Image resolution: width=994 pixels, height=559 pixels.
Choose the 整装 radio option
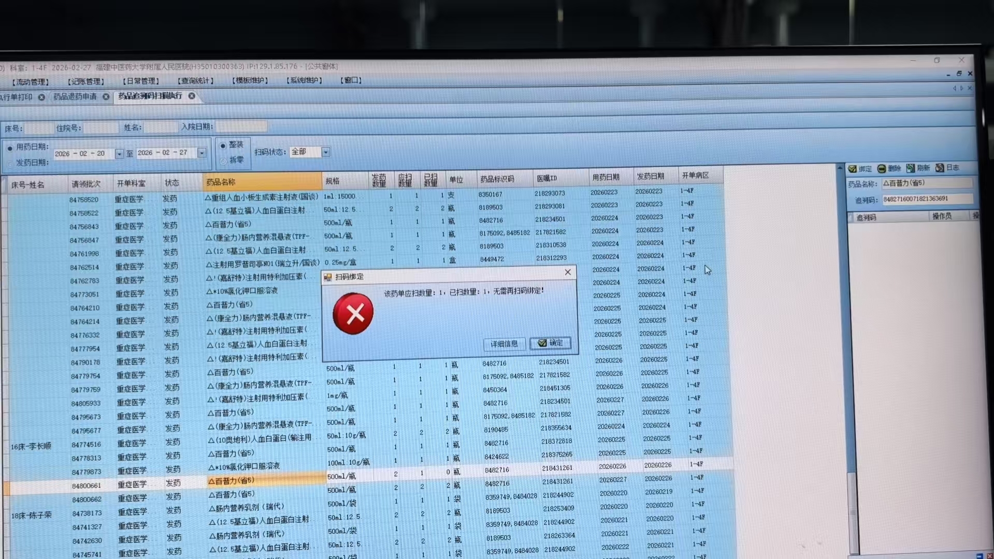tap(223, 145)
